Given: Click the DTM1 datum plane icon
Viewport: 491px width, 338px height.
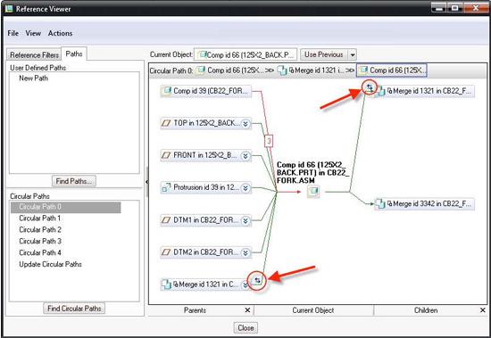Looking at the screenshot, I should point(166,220).
